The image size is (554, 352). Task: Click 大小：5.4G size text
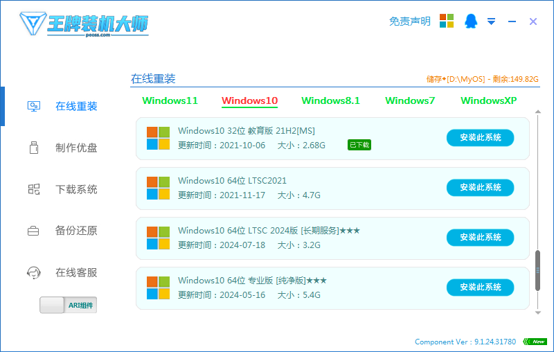299,294
